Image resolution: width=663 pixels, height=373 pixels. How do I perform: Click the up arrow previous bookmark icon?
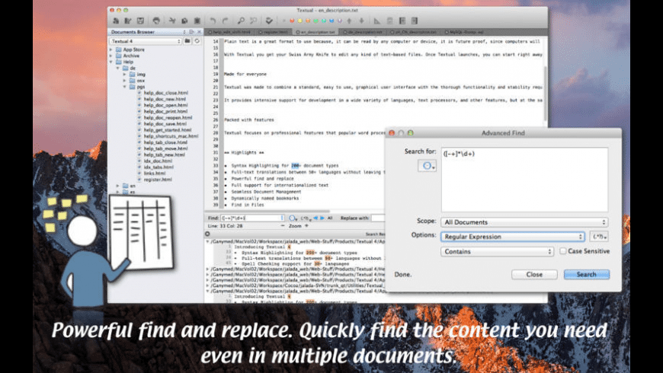[x=349, y=21]
